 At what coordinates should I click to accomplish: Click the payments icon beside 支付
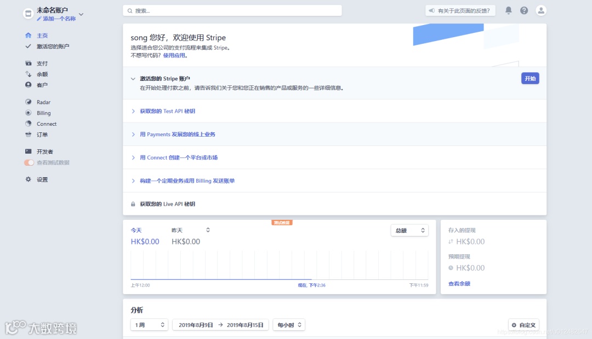point(29,63)
